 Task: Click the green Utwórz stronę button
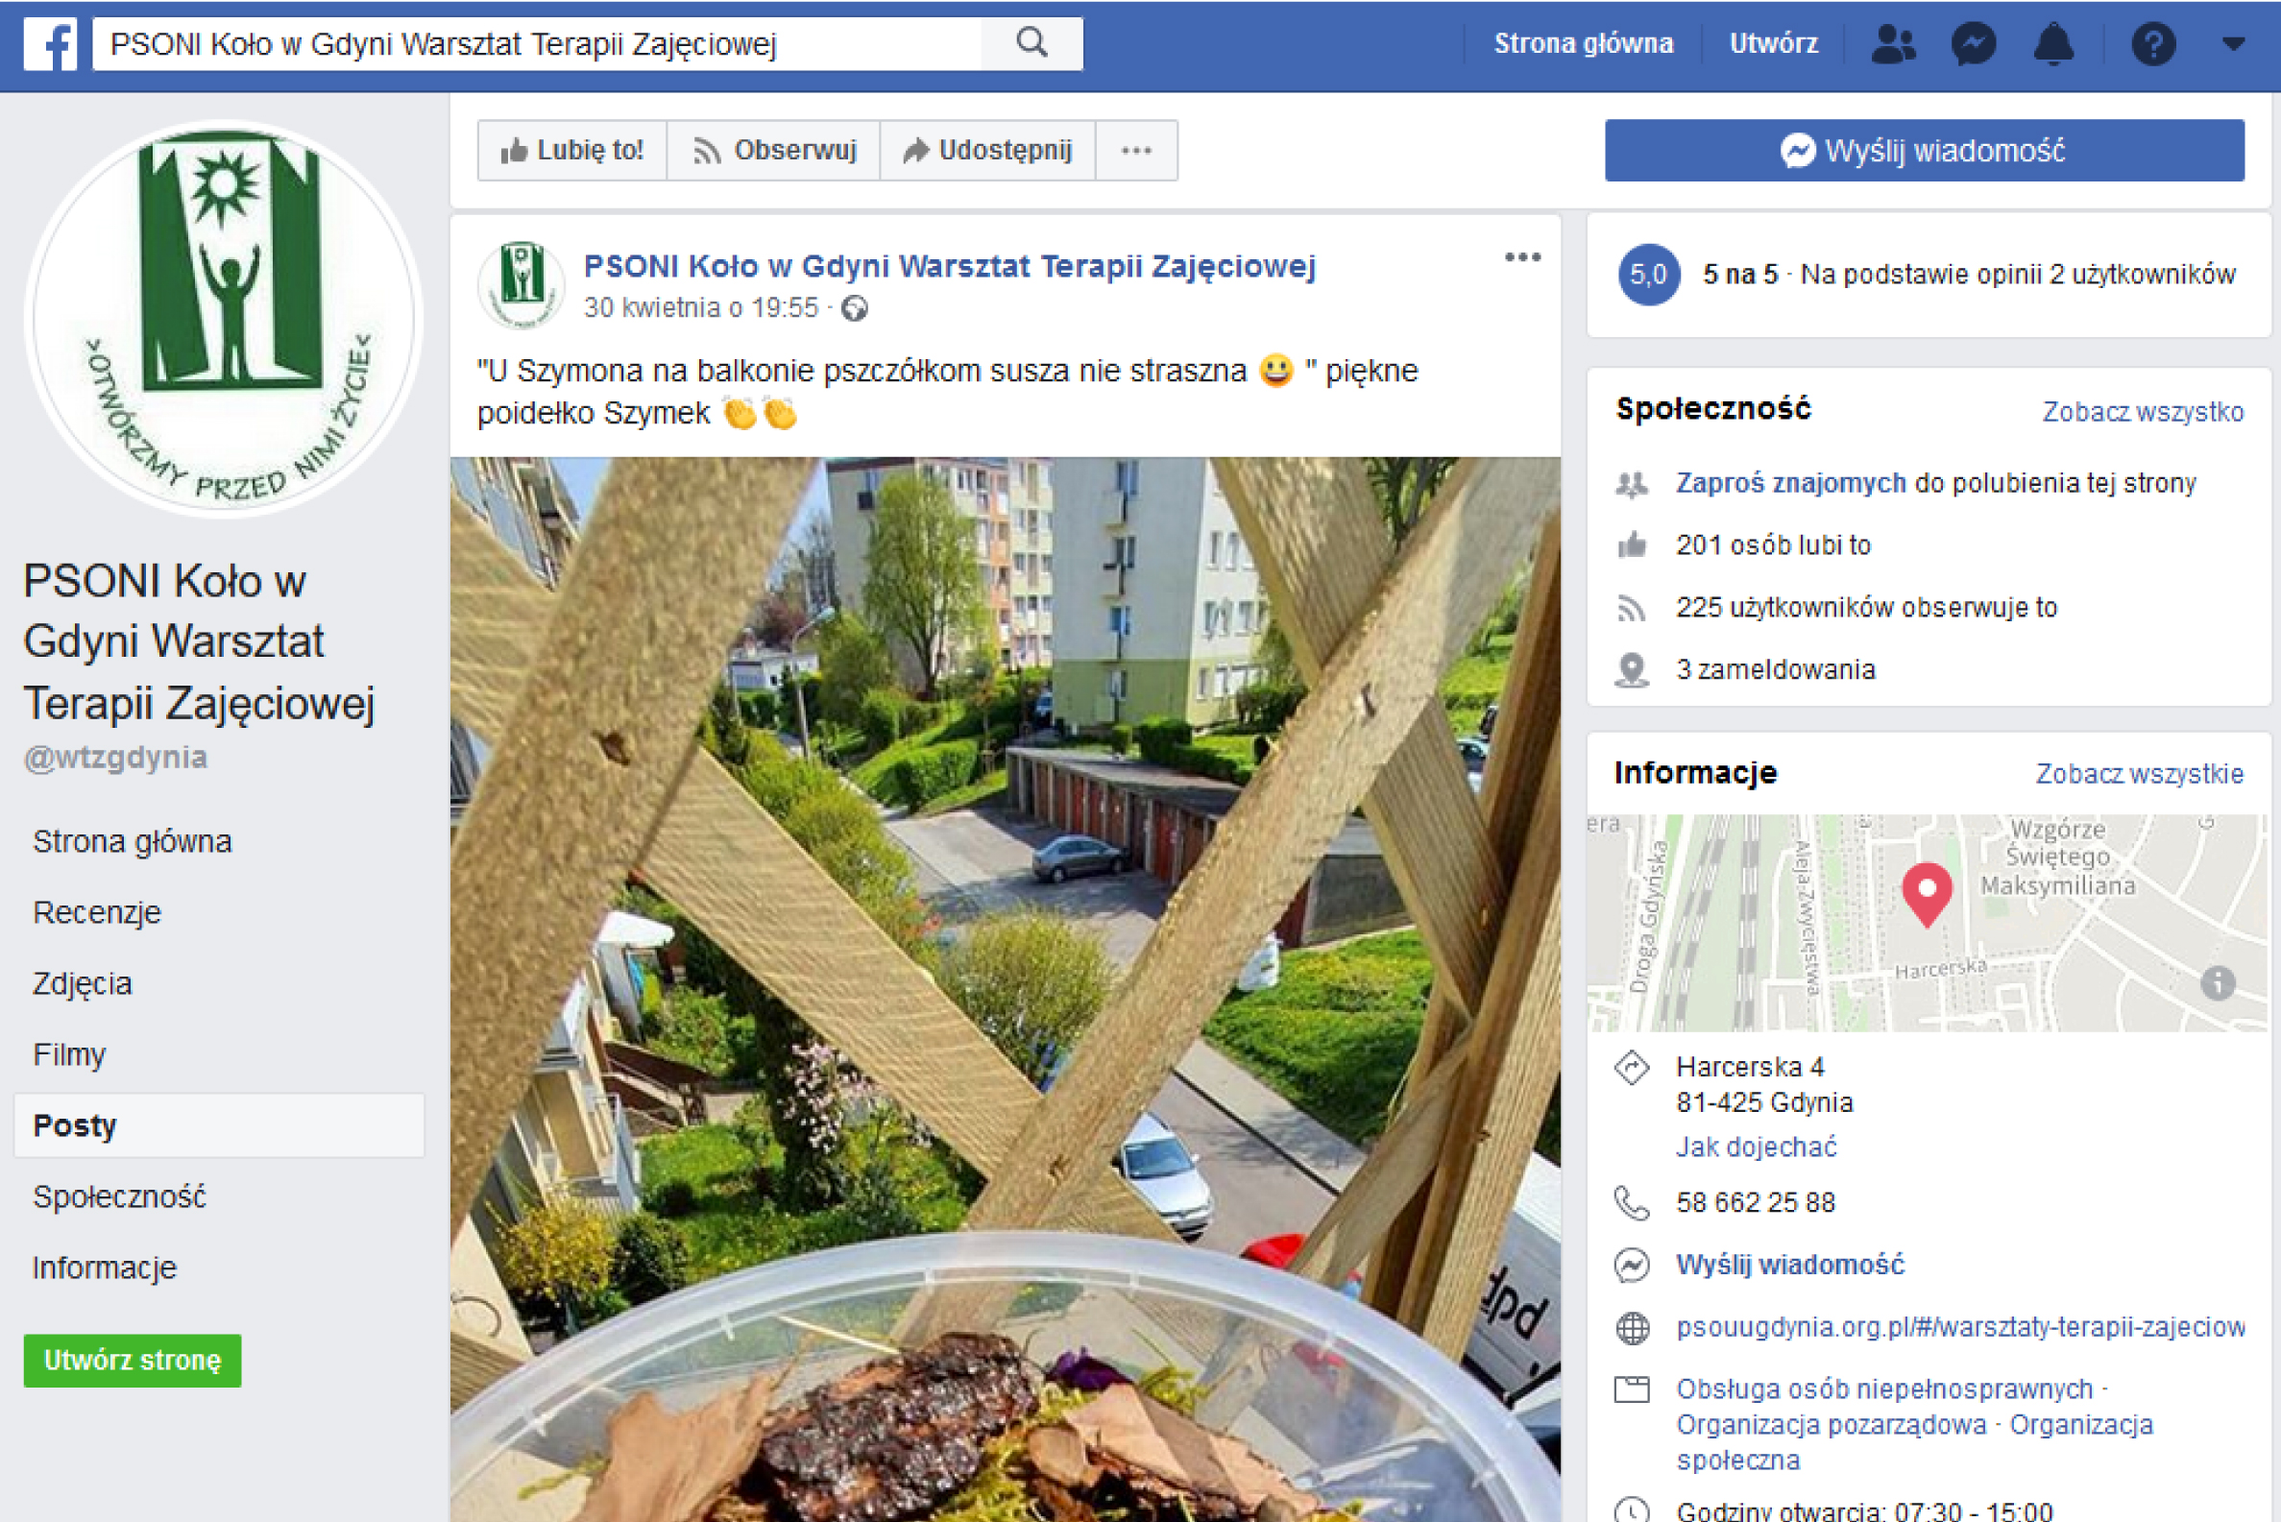pos(132,1360)
